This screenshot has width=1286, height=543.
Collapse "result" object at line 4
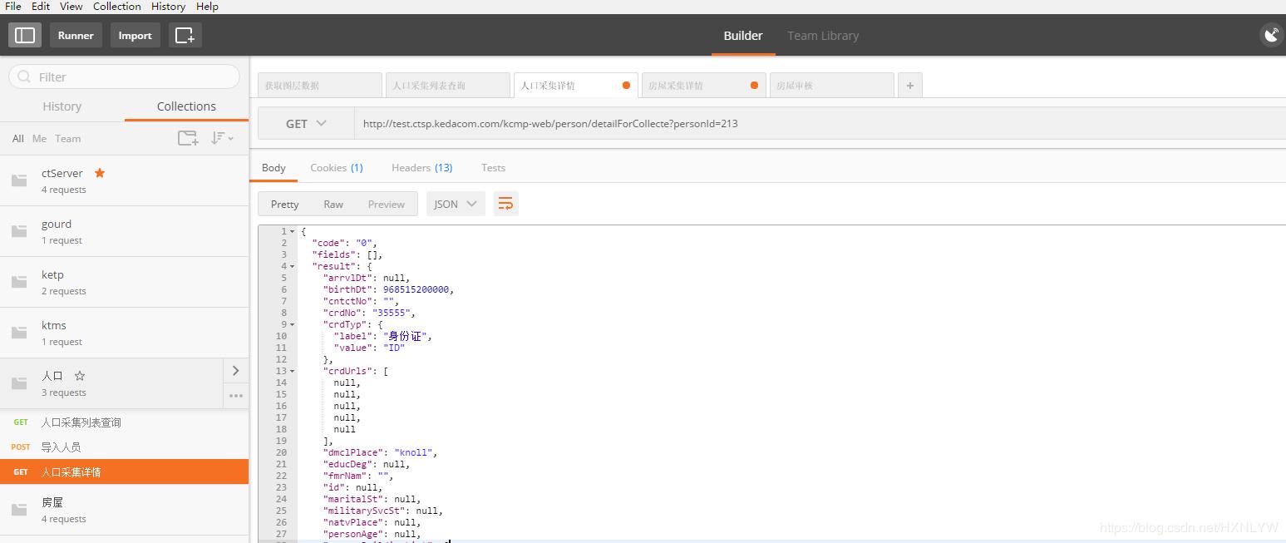click(x=292, y=266)
